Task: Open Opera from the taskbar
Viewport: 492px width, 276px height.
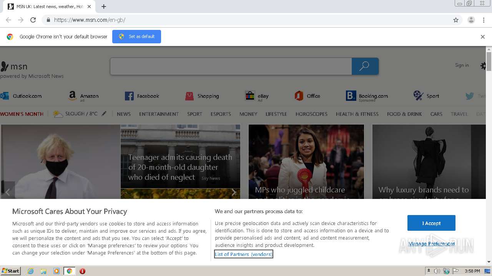Action: tap(82, 271)
